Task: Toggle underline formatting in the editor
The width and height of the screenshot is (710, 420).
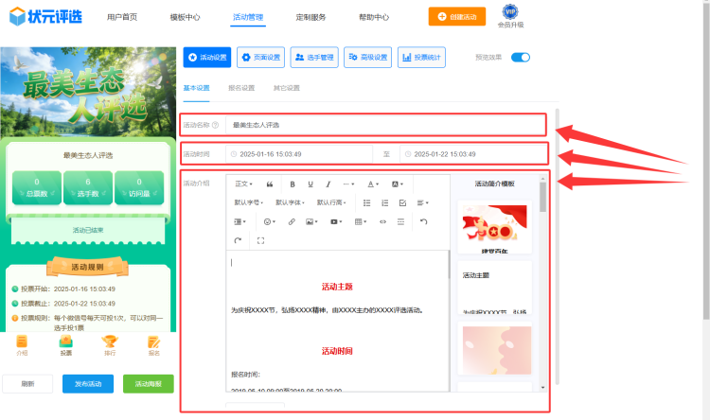Action: (x=311, y=184)
